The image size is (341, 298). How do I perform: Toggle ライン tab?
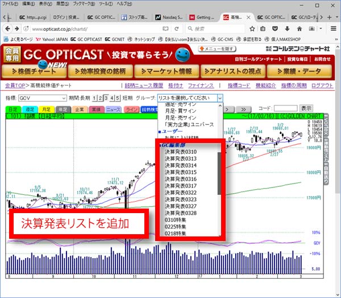(x=132, y=109)
